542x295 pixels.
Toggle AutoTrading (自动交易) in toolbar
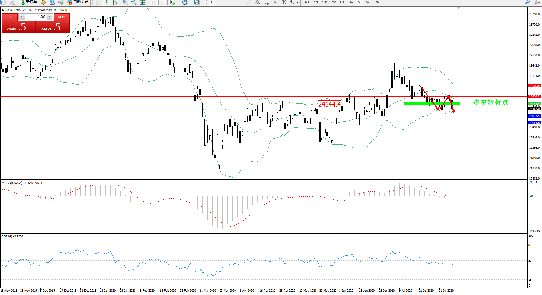tap(78, 2)
